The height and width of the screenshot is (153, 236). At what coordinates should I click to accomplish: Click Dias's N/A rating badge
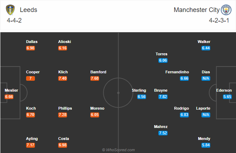click(206, 78)
